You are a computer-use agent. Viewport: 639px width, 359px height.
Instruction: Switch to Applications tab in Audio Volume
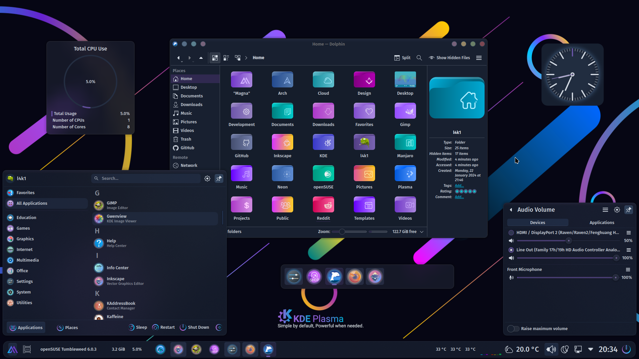[x=602, y=223]
